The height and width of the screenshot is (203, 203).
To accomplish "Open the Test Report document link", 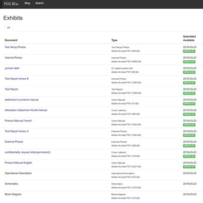I will click(12, 89).
